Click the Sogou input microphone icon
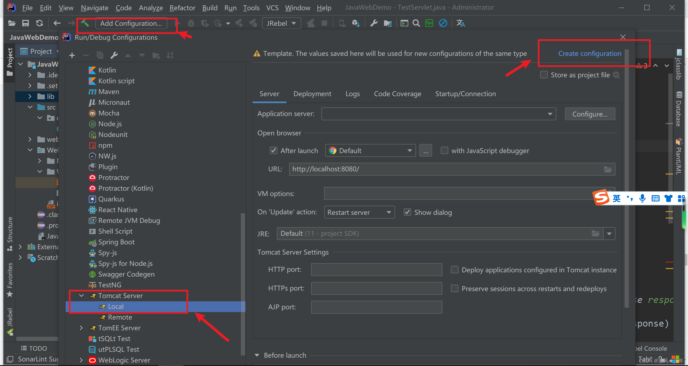 (643, 198)
